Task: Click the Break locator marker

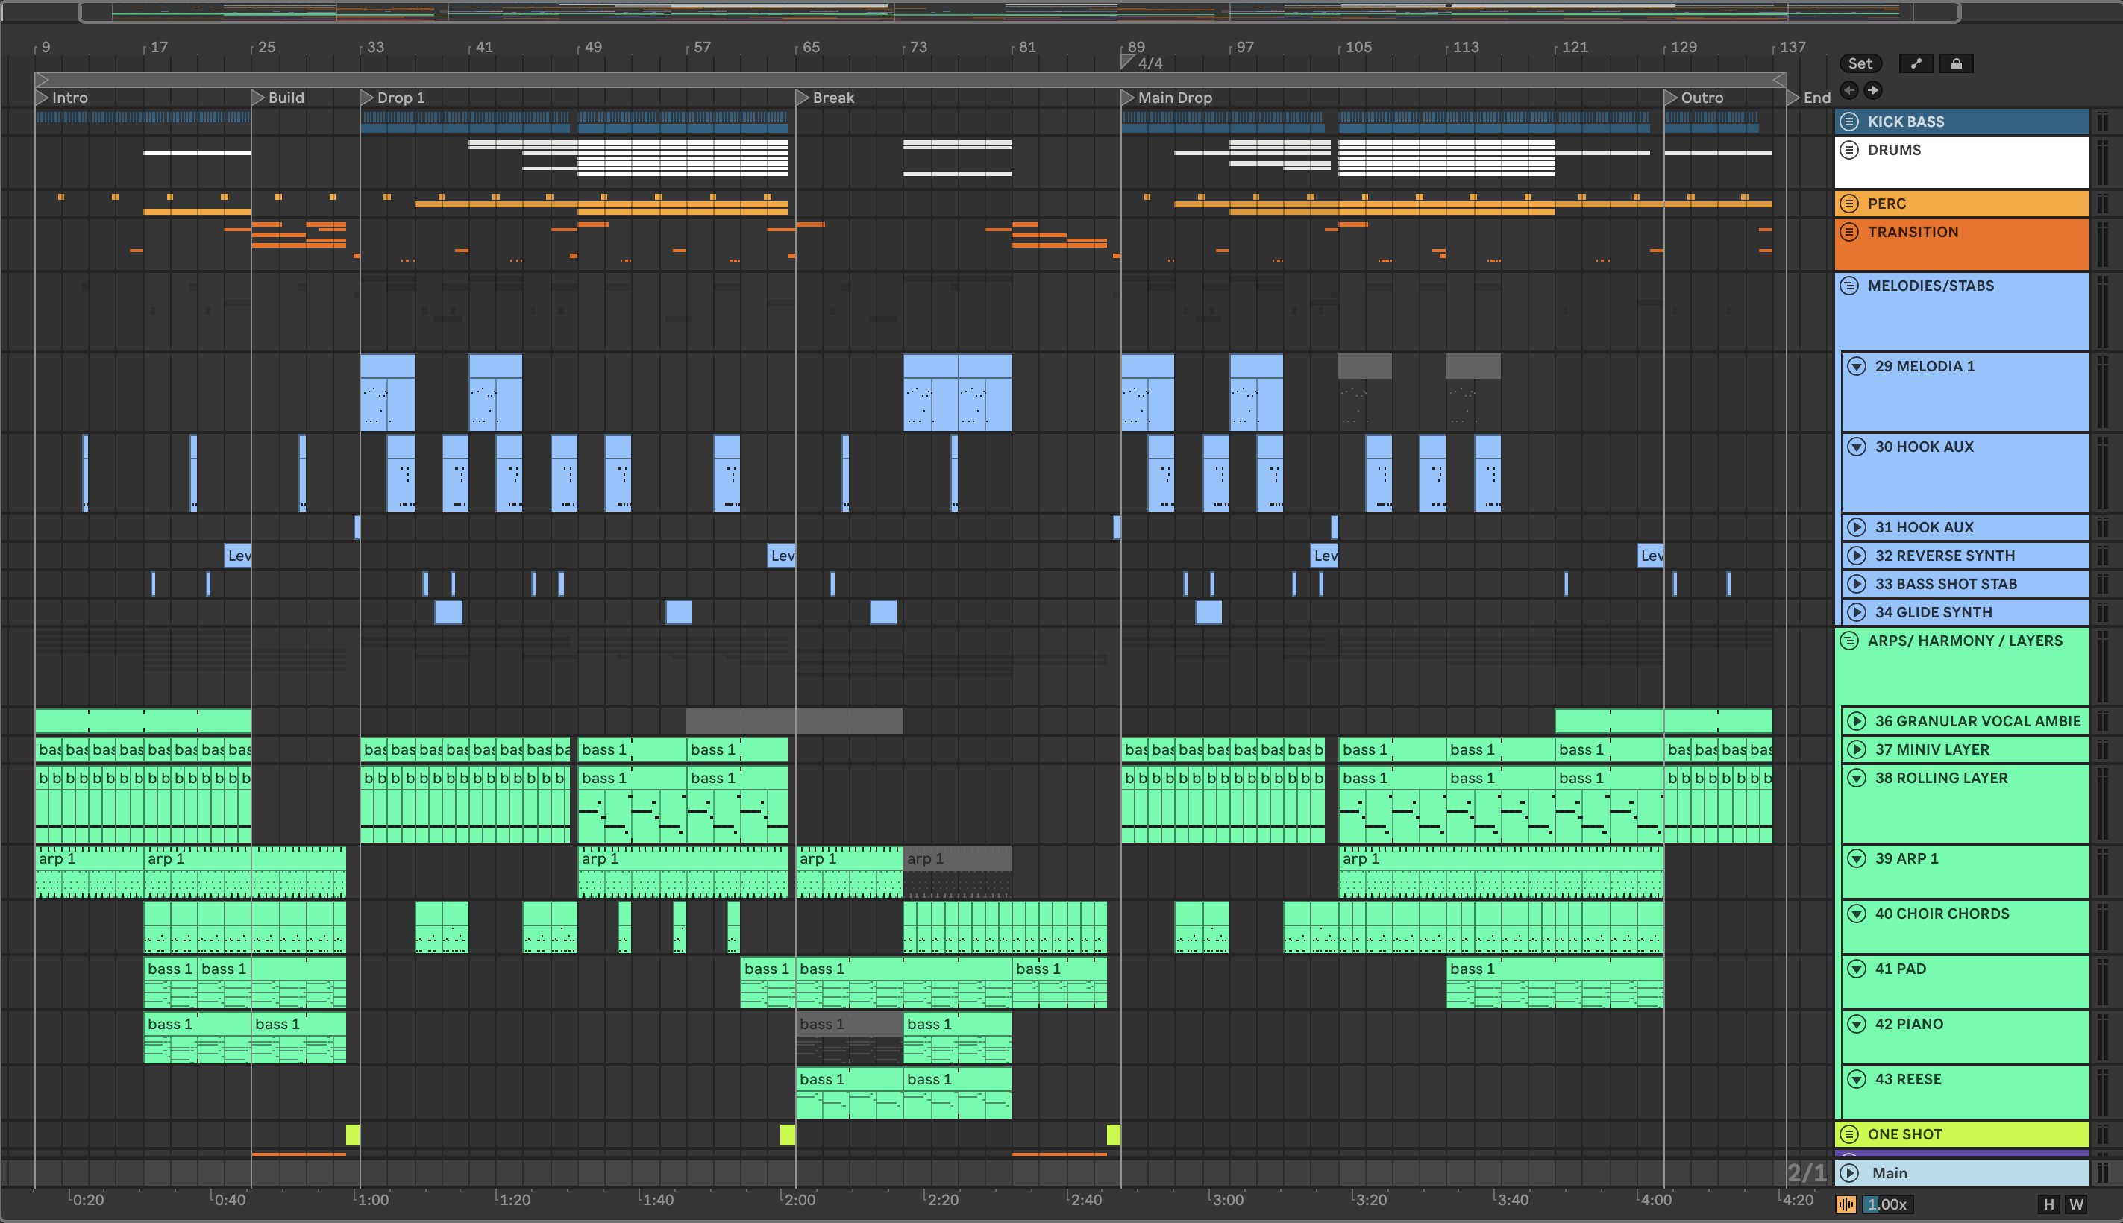Action: [803, 98]
